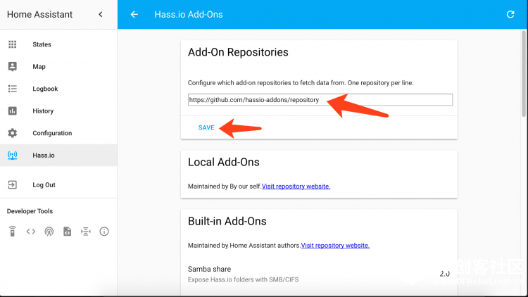Click the repository URL text field

click(x=320, y=100)
